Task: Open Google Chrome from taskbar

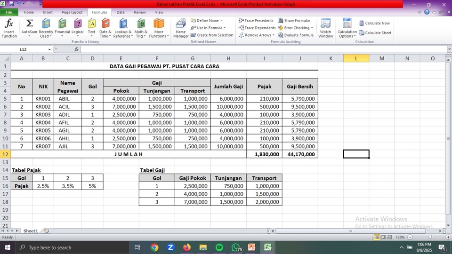Action: tap(154, 247)
